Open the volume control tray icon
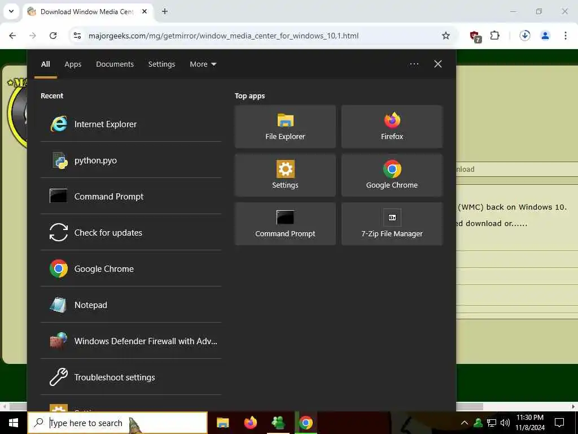 pos(505,423)
